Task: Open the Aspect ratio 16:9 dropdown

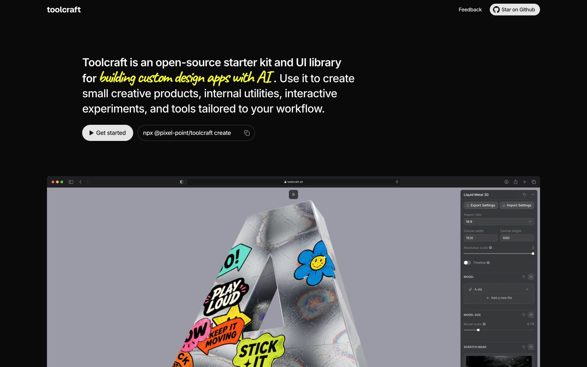Action: tap(499, 222)
